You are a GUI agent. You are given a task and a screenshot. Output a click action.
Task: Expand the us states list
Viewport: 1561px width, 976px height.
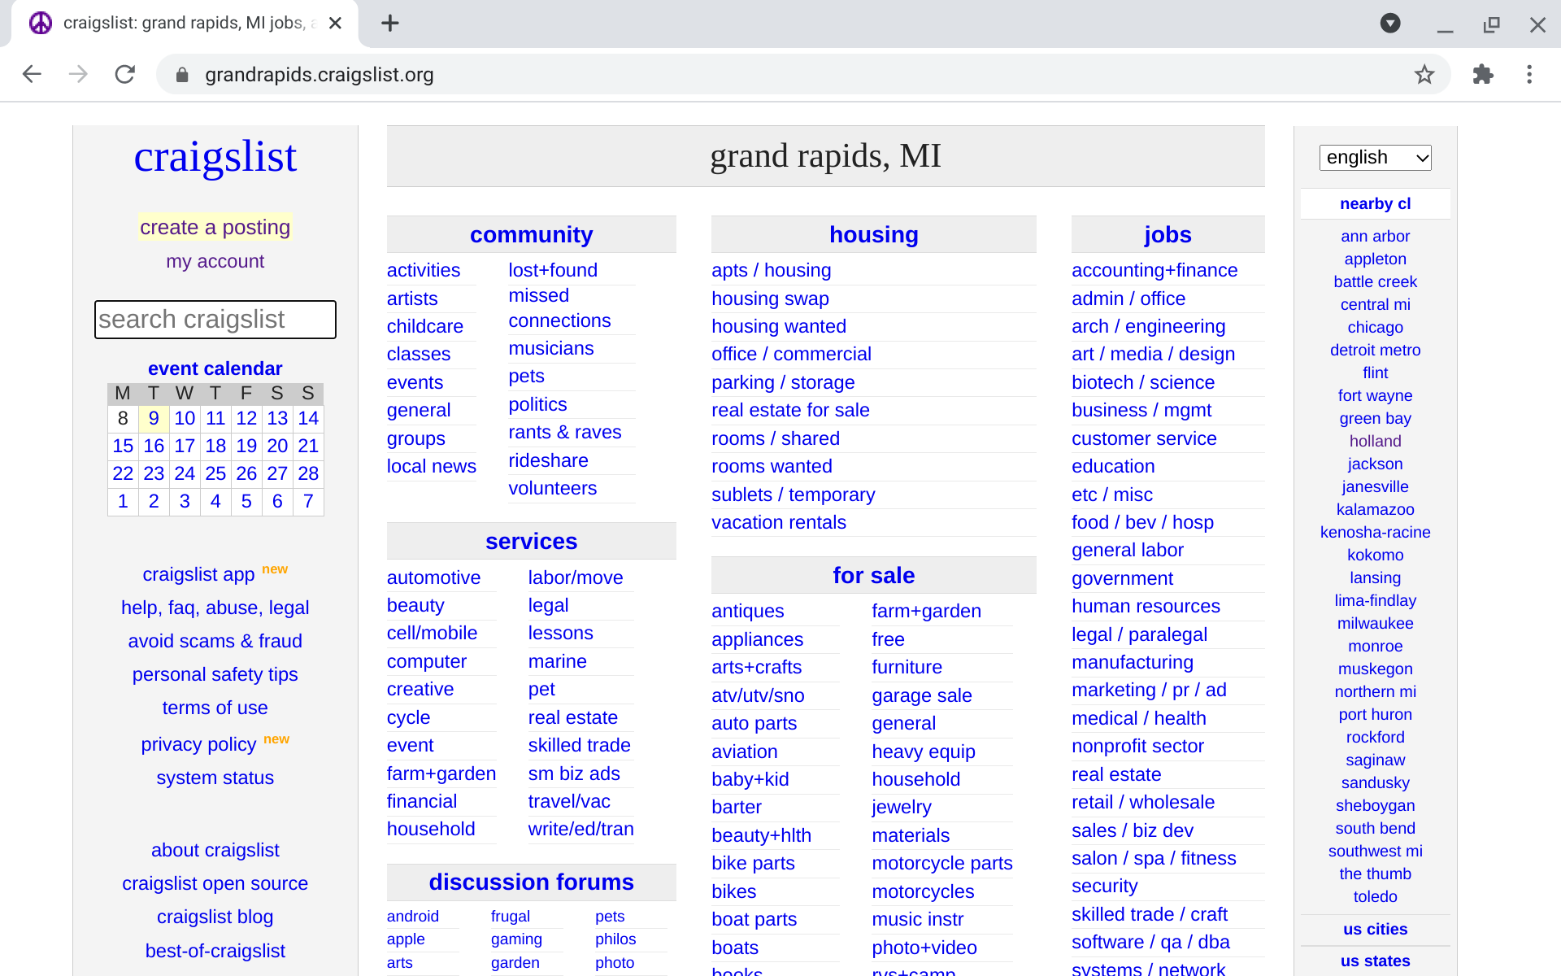pyautogui.click(x=1375, y=961)
